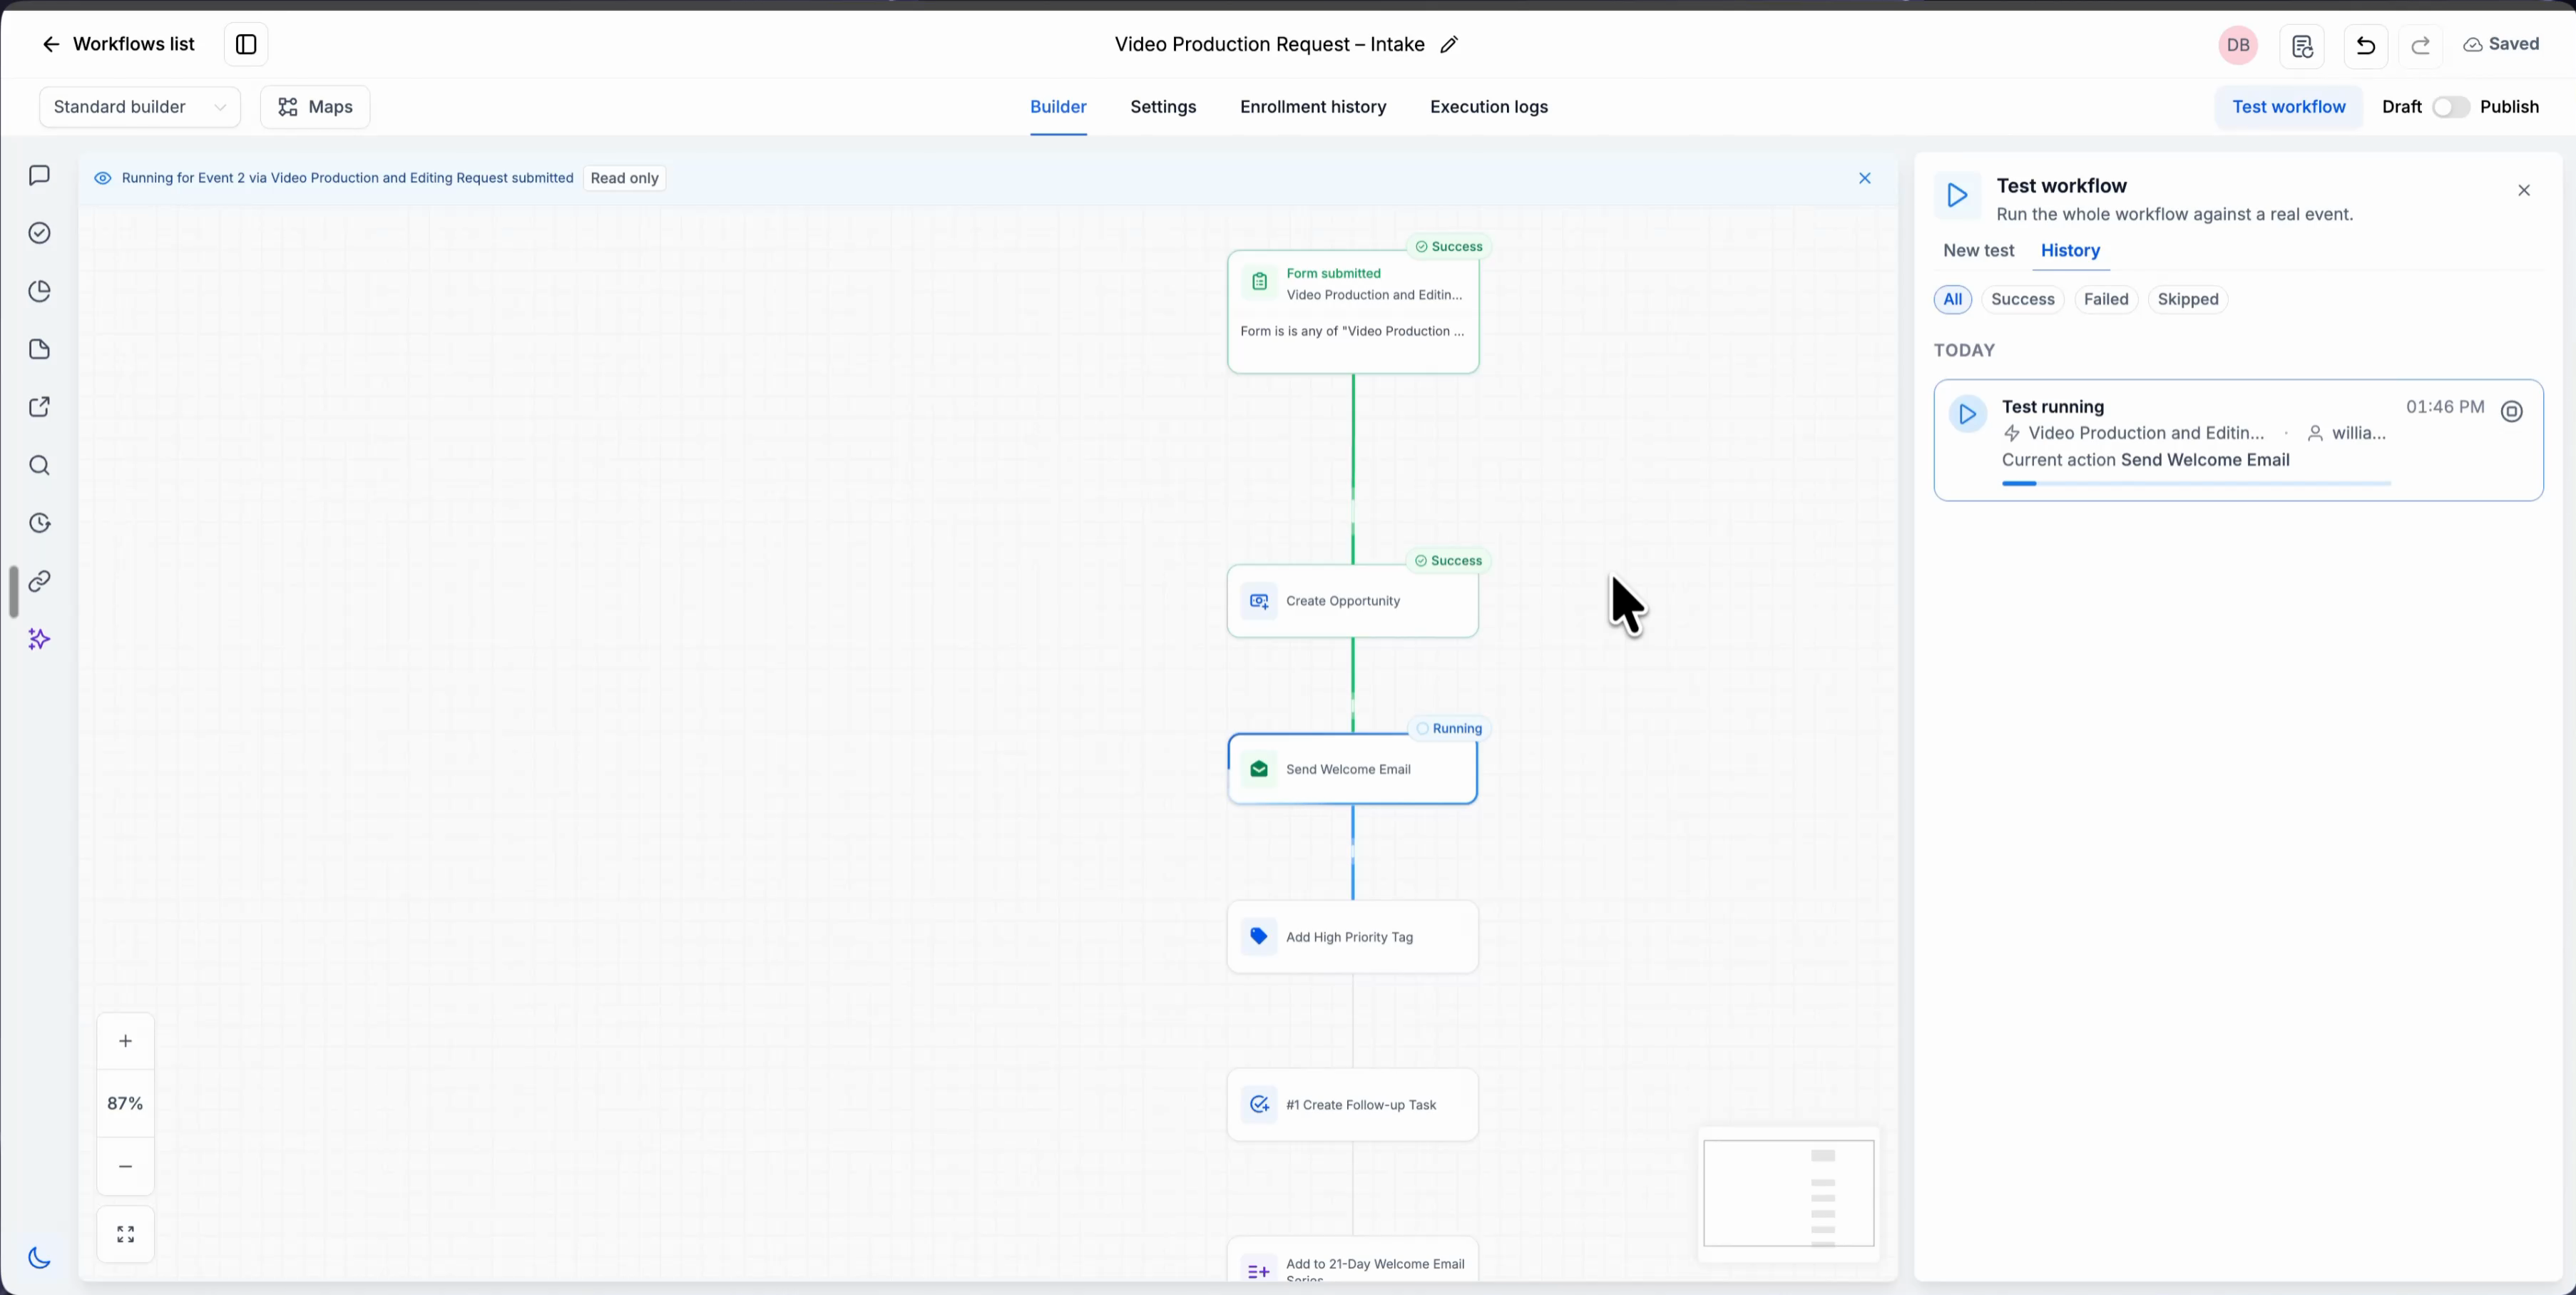Viewport: 2576px width, 1295px height.
Task: Select the #1 Create Follow-up Task node
Action: [x=1353, y=1105]
